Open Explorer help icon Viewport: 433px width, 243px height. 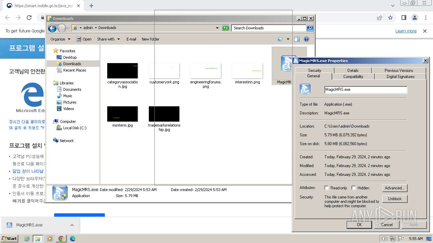click(306, 39)
